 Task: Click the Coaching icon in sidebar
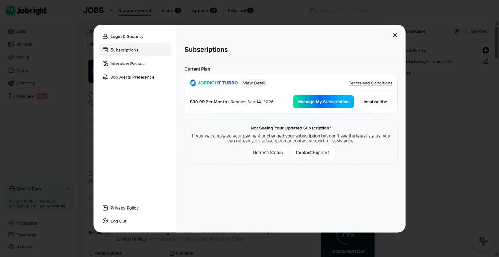pos(11,83)
